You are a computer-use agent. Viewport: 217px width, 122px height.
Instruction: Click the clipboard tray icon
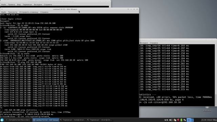click(x=175, y=120)
